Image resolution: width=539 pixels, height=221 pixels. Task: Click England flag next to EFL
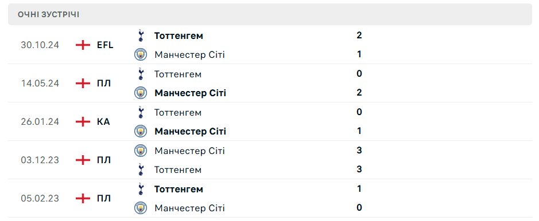[83, 45]
